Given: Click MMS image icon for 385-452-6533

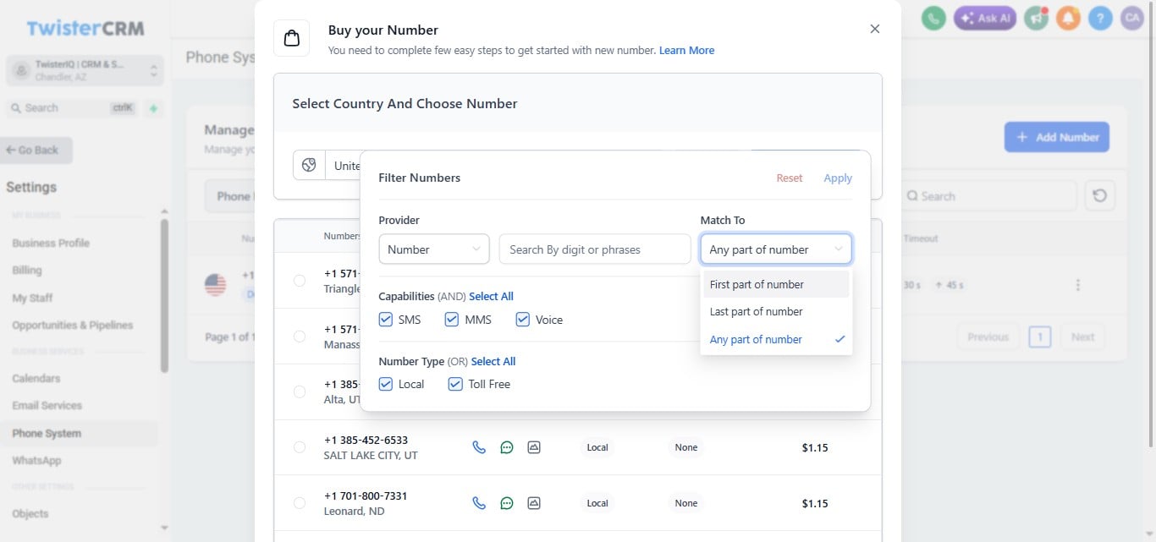Looking at the screenshot, I should [x=534, y=447].
